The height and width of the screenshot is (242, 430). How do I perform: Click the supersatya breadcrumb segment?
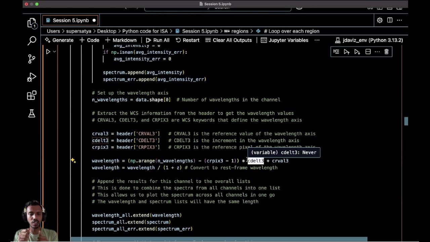tap(79, 31)
